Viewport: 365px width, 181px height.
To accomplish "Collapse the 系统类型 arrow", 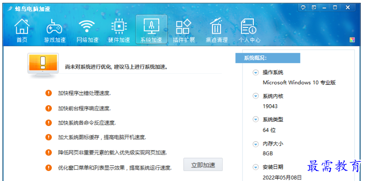I will (256, 119).
